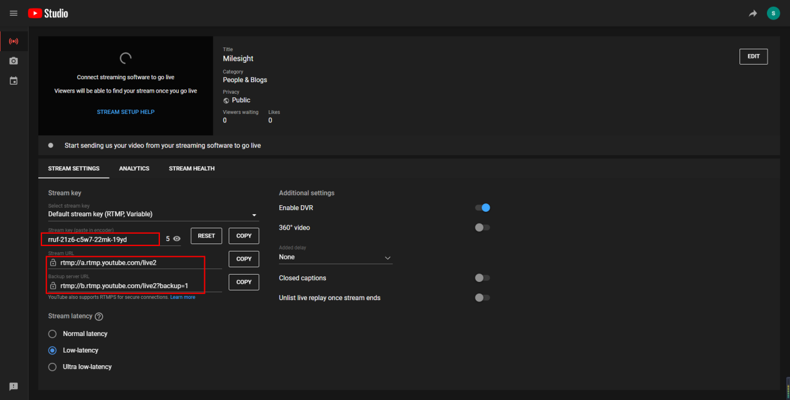Screen dimensions: 790x400
Task: Select the Webcam camera icon in sidebar
Action: (13, 61)
